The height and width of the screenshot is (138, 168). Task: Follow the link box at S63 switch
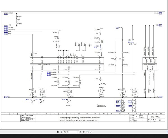[97, 47]
